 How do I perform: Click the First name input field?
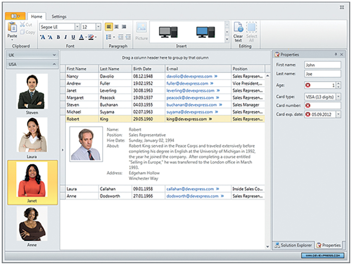(x=322, y=65)
